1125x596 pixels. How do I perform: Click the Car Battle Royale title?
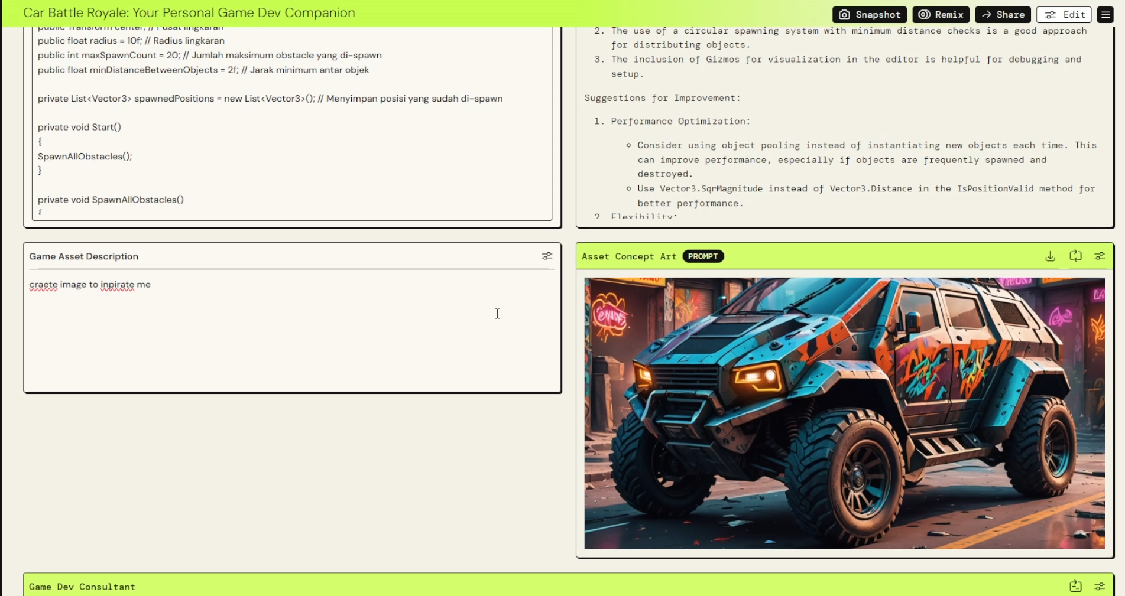(x=189, y=12)
